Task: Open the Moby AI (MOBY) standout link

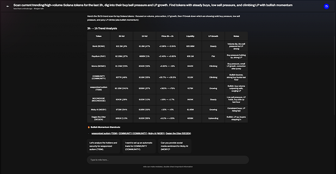Action: click(x=156, y=133)
